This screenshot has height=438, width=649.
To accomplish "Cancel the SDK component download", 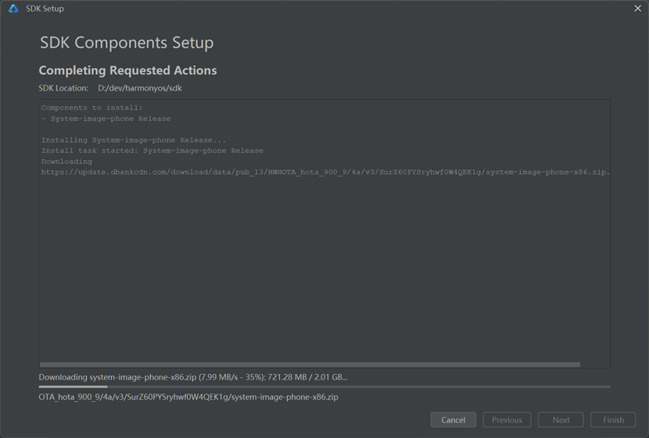I will pyautogui.click(x=454, y=420).
